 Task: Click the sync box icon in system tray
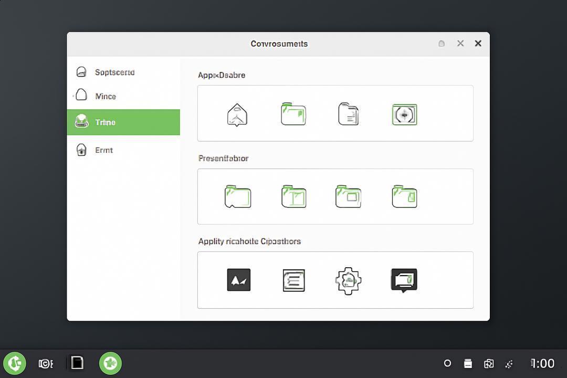tap(489, 363)
